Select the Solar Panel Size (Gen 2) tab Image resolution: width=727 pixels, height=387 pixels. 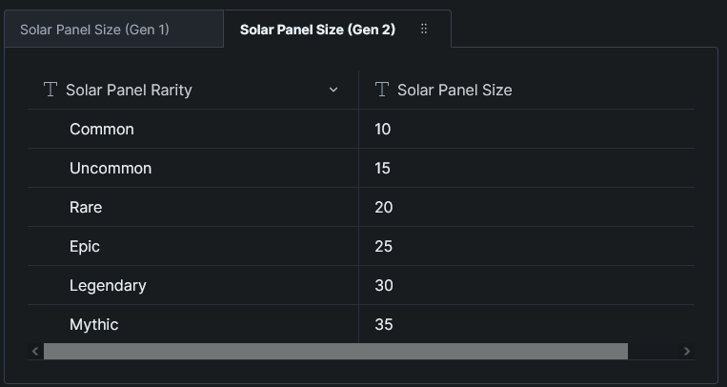[x=317, y=30]
